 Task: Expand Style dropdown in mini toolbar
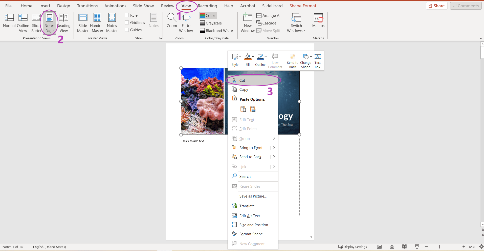[240, 57]
